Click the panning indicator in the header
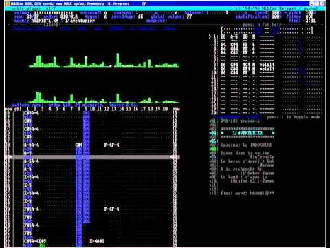The image size is (330, 248). coord(157,13)
